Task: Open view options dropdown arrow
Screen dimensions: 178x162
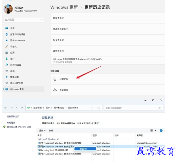Action: point(156,130)
